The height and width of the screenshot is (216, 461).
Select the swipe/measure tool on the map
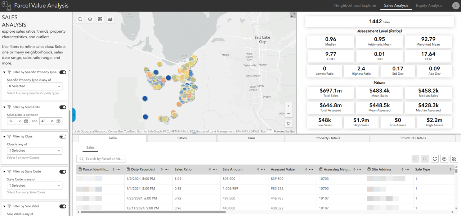[110, 19]
